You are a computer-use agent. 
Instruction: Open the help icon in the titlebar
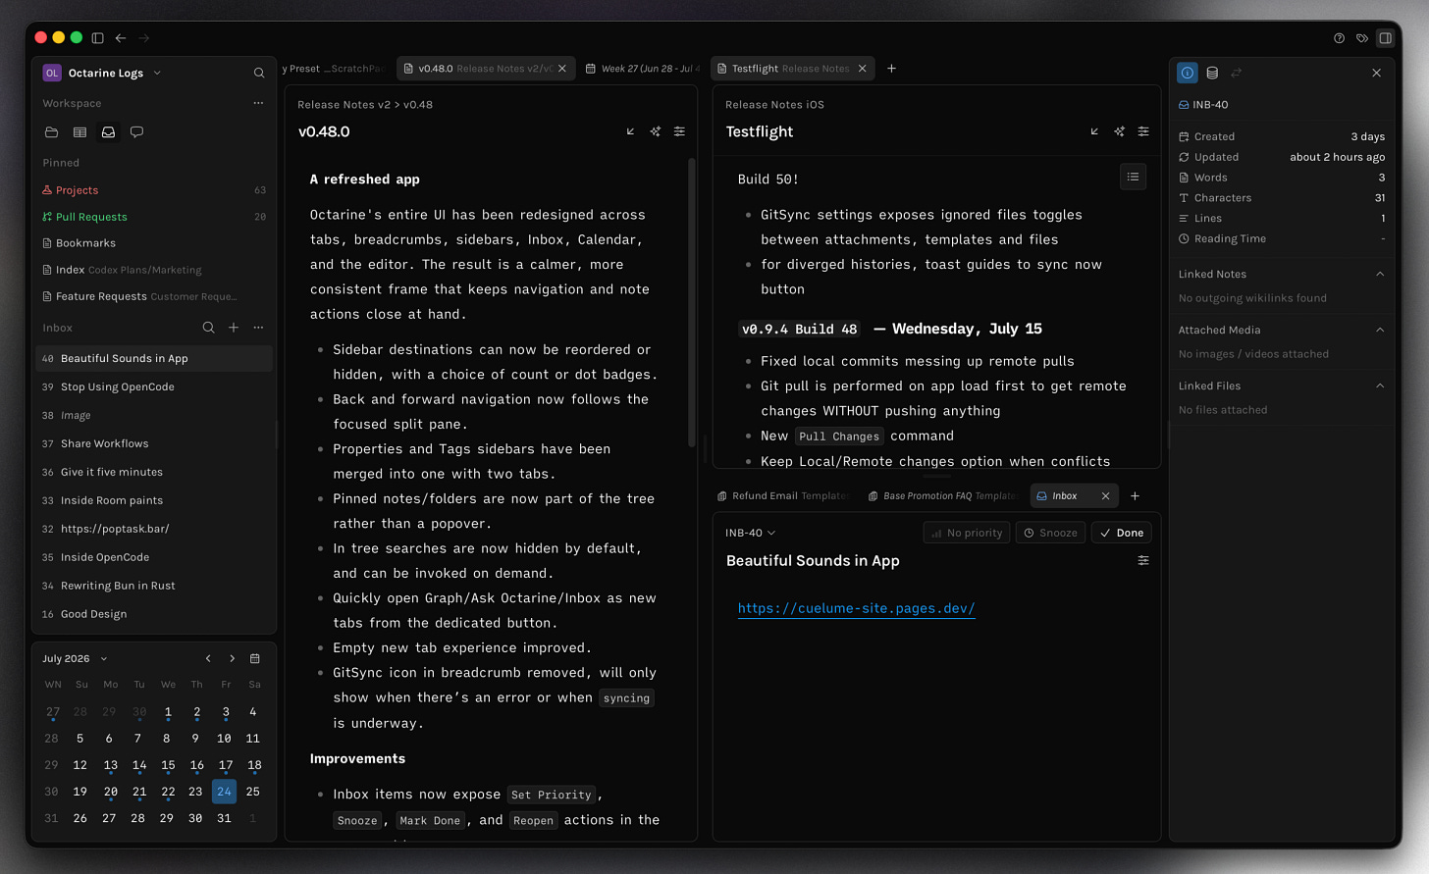[x=1339, y=38]
